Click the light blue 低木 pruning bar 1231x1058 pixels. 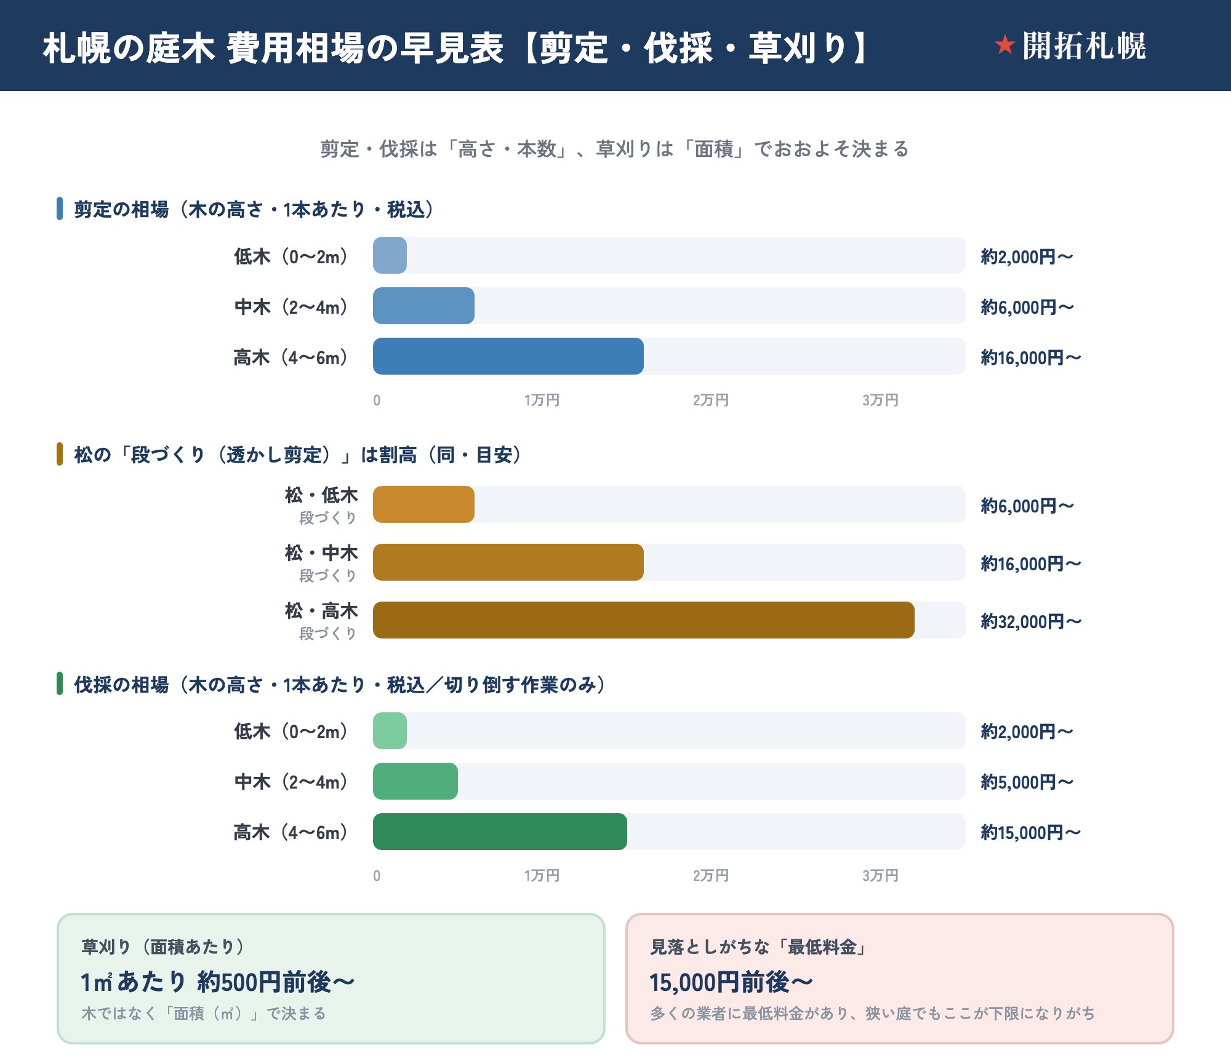tap(390, 255)
